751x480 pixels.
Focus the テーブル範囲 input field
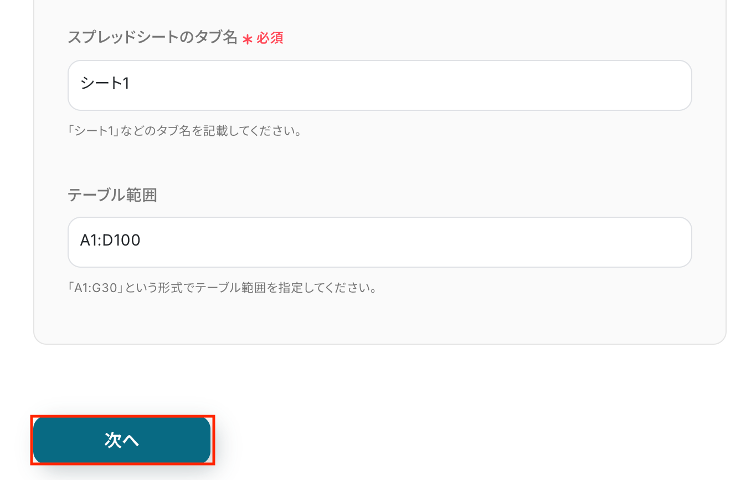380,242
